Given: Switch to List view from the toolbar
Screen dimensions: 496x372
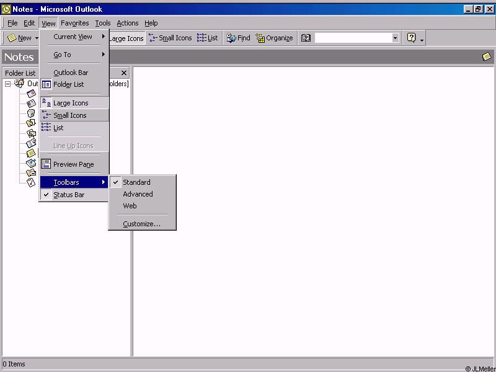Looking at the screenshot, I should point(207,38).
